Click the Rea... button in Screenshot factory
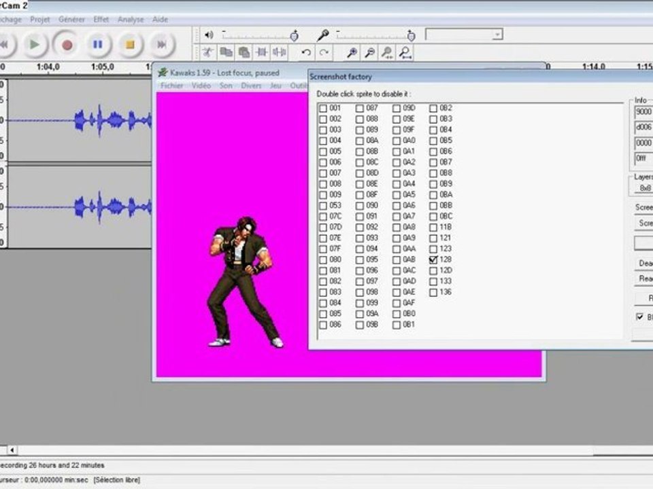 tap(644, 278)
